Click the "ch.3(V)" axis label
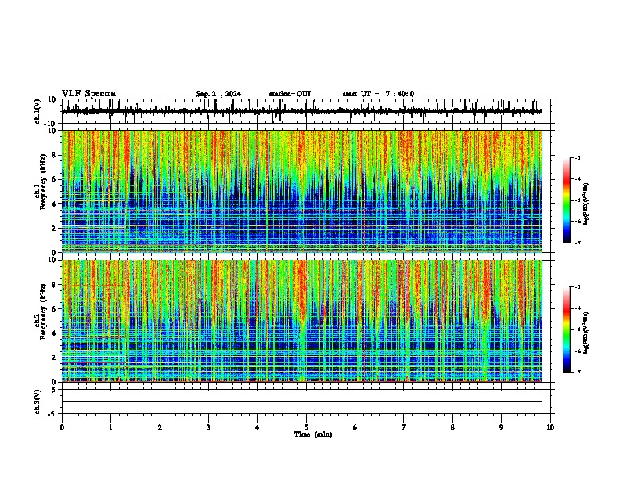 tap(38, 402)
